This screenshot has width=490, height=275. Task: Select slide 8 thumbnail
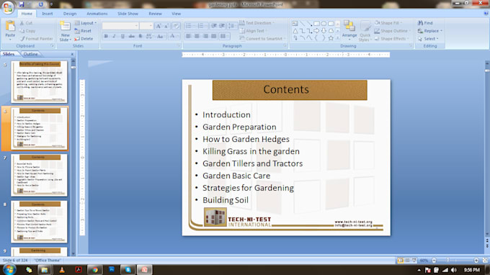coord(39,222)
